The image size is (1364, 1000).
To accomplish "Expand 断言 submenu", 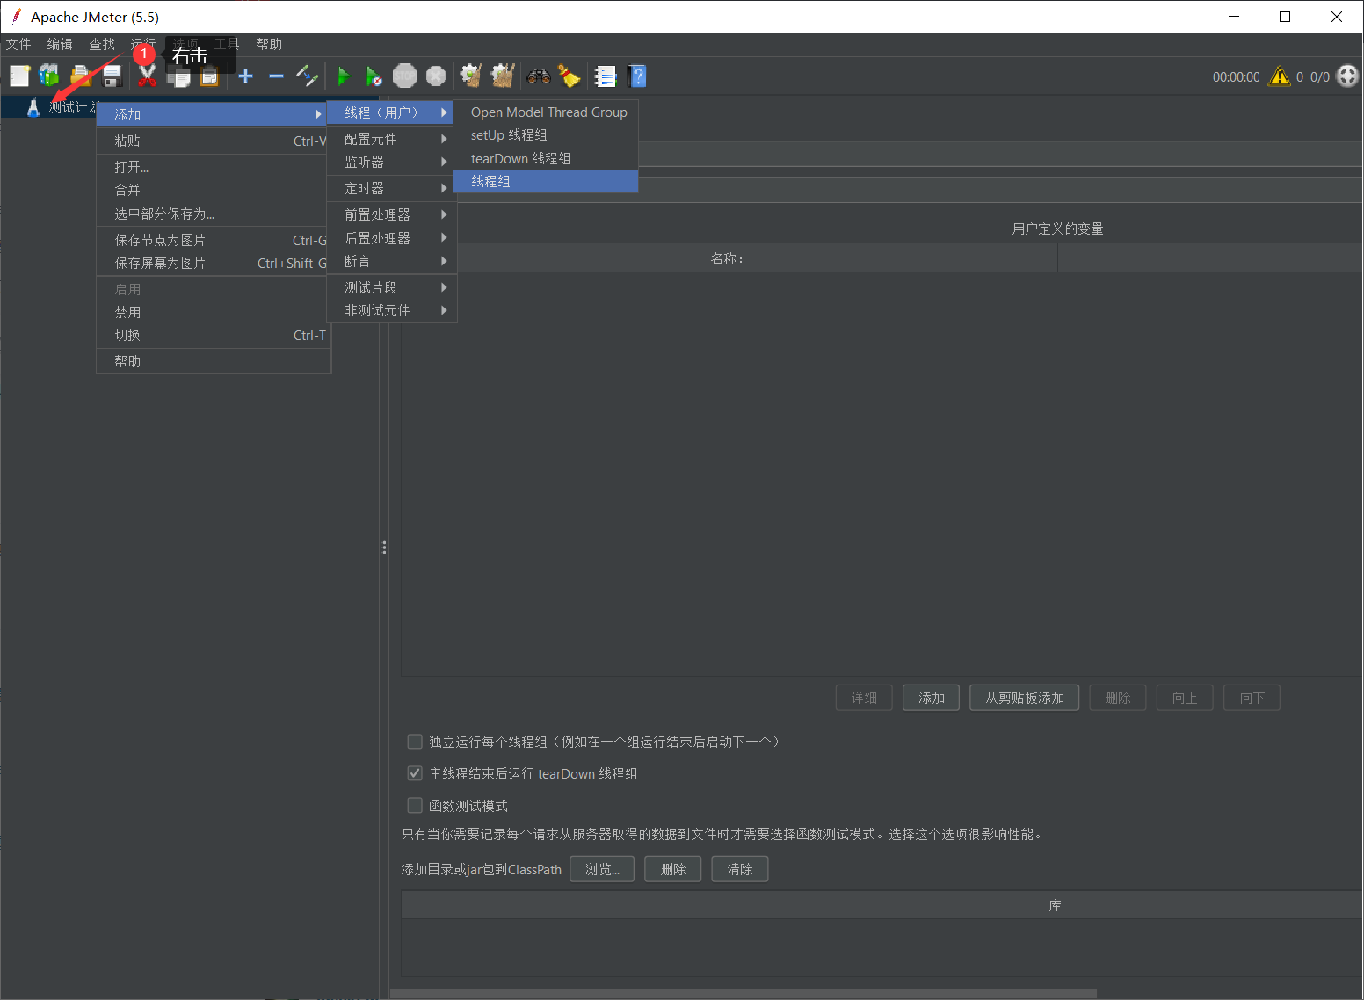I will 392,261.
